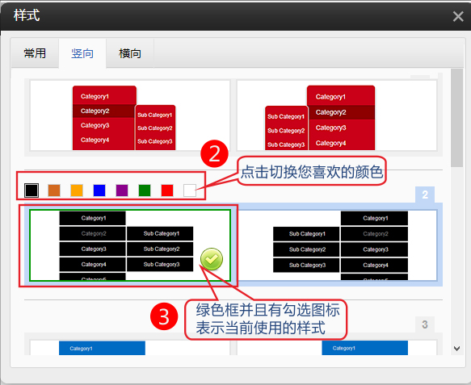Open the 常用 tab
The height and width of the screenshot is (385, 471).
point(35,53)
